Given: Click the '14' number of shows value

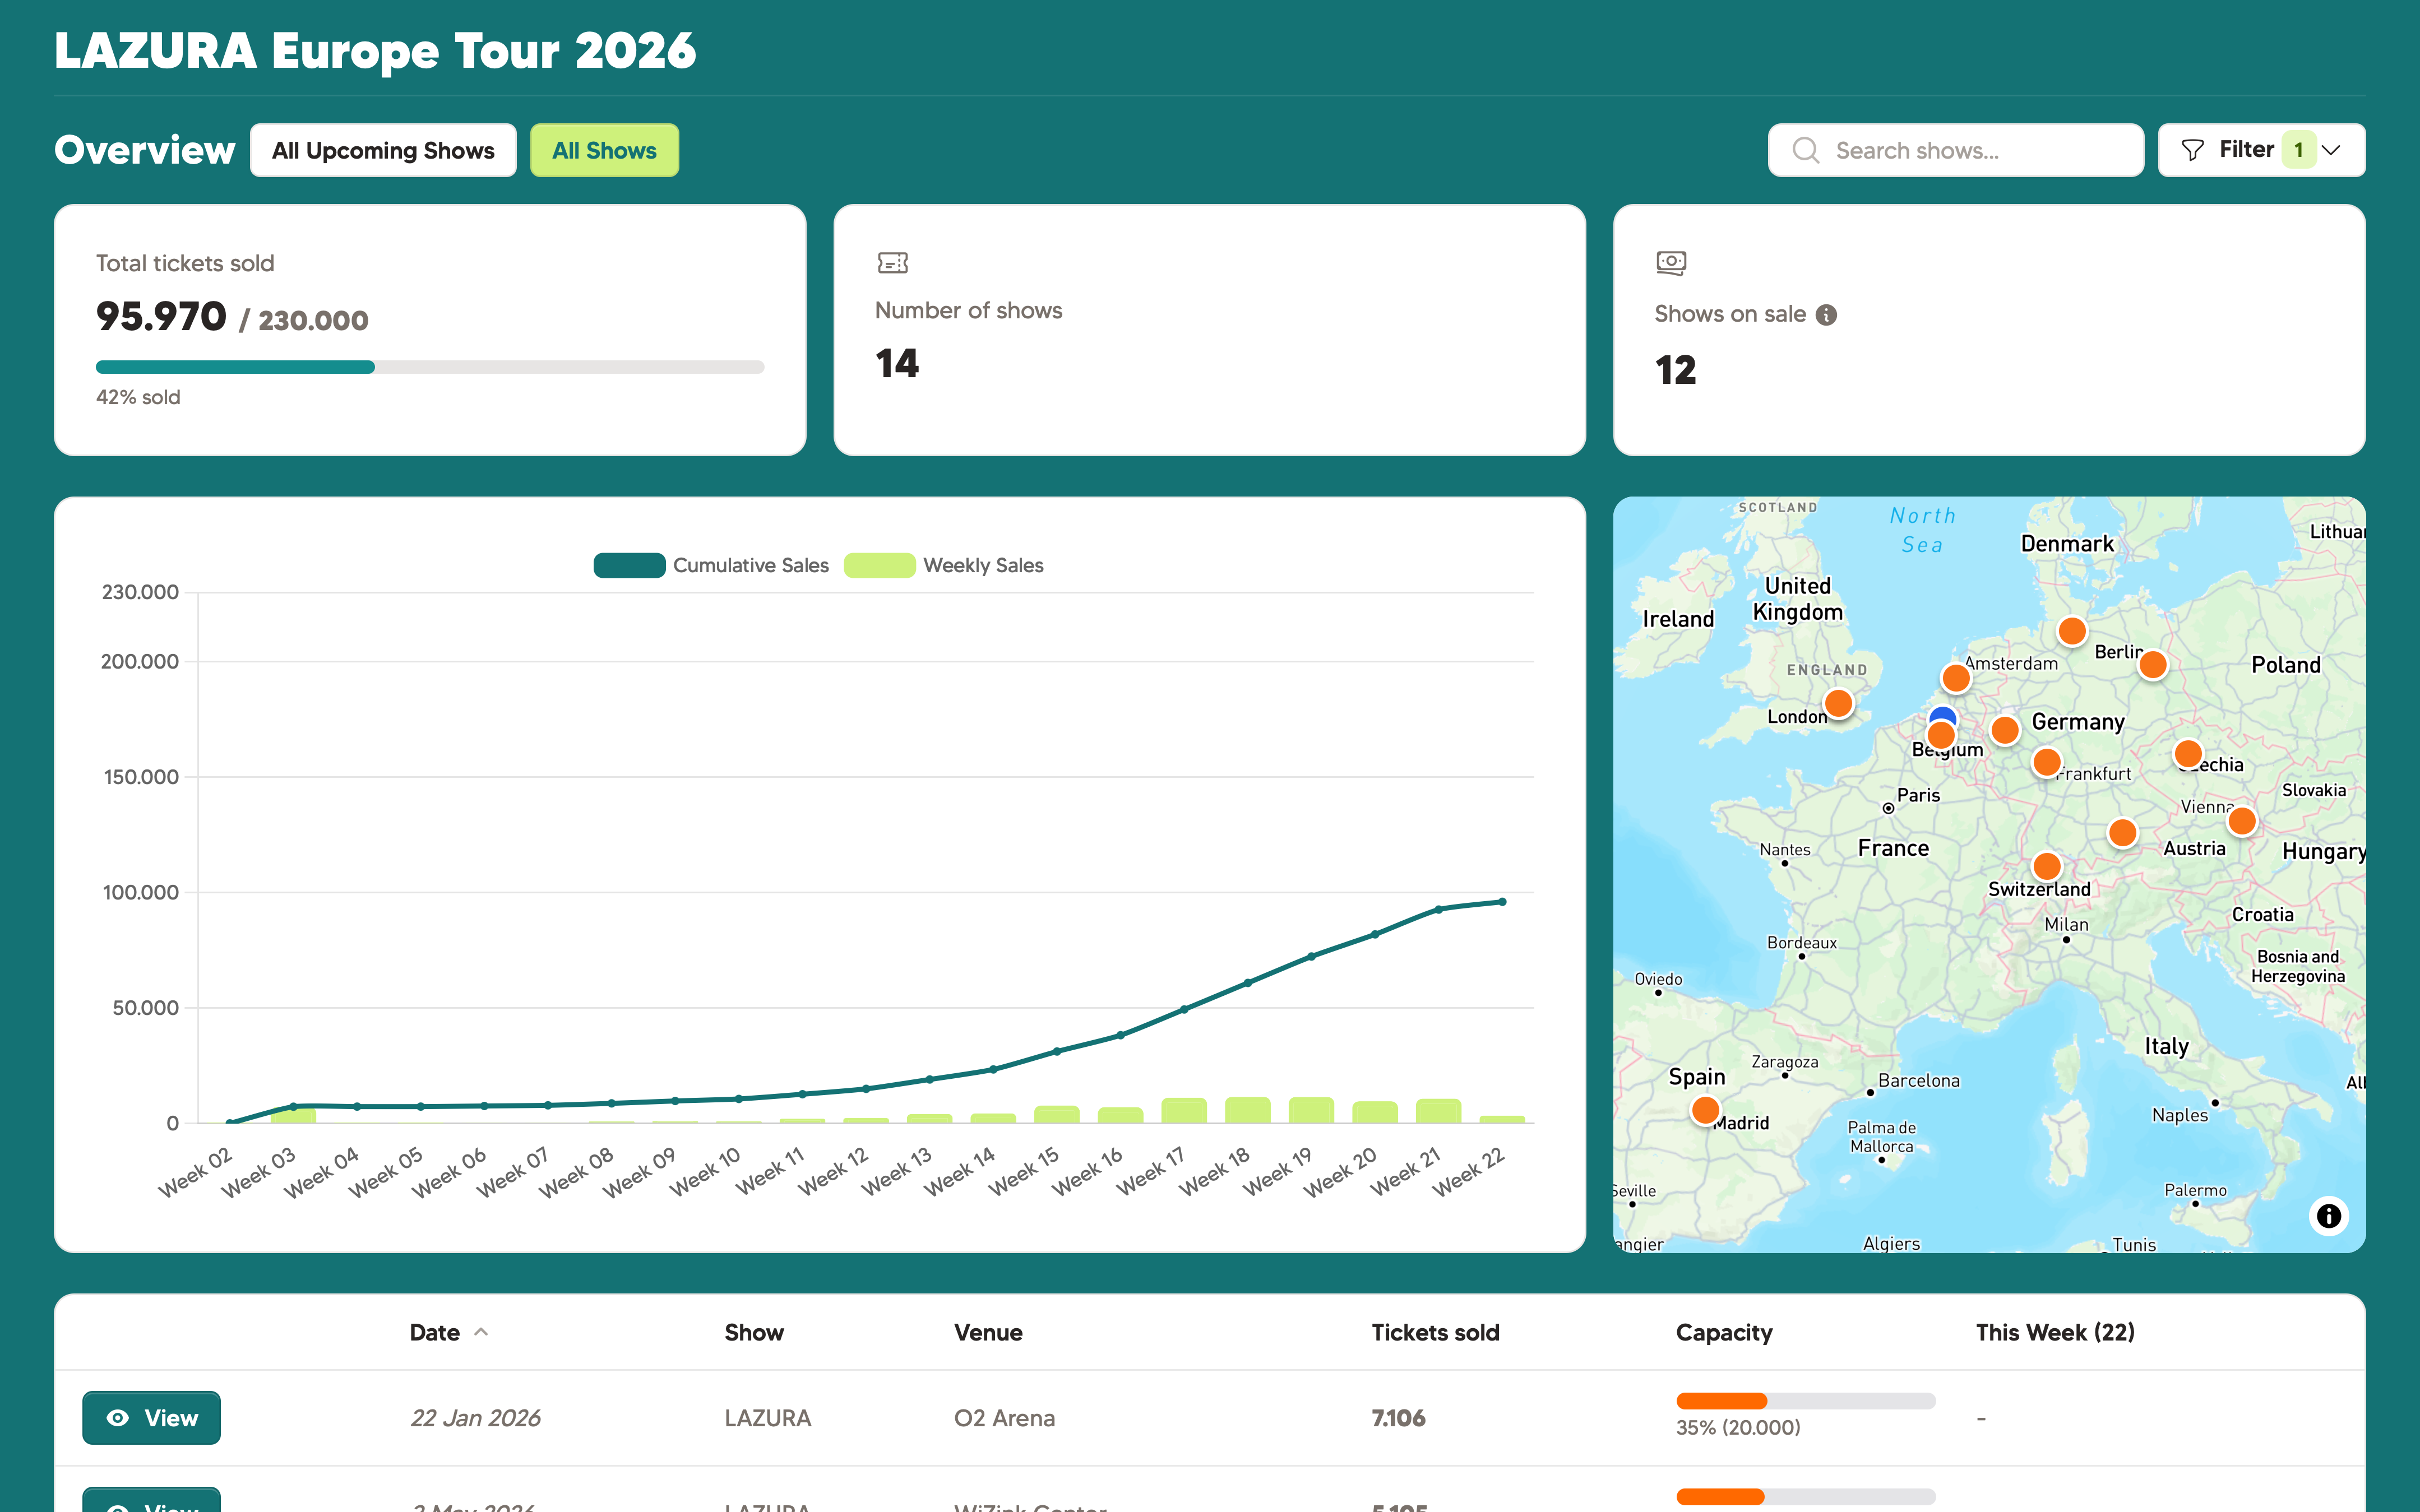Looking at the screenshot, I should click(897, 363).
